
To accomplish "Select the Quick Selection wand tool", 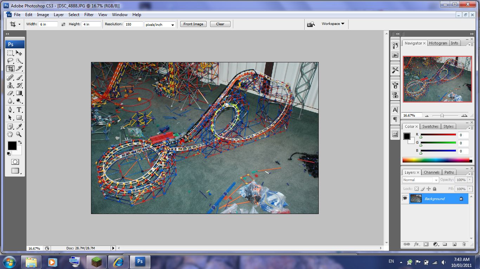I will (x=19, y=61).
